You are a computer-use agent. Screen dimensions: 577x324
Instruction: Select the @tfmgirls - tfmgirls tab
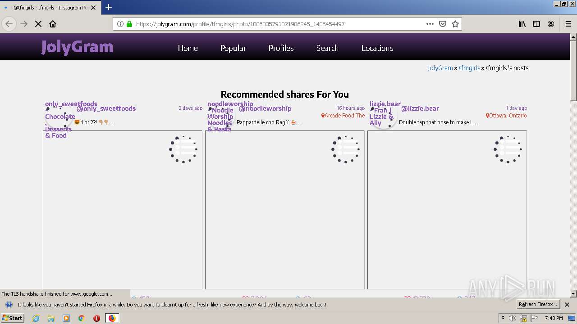[50, 8]
